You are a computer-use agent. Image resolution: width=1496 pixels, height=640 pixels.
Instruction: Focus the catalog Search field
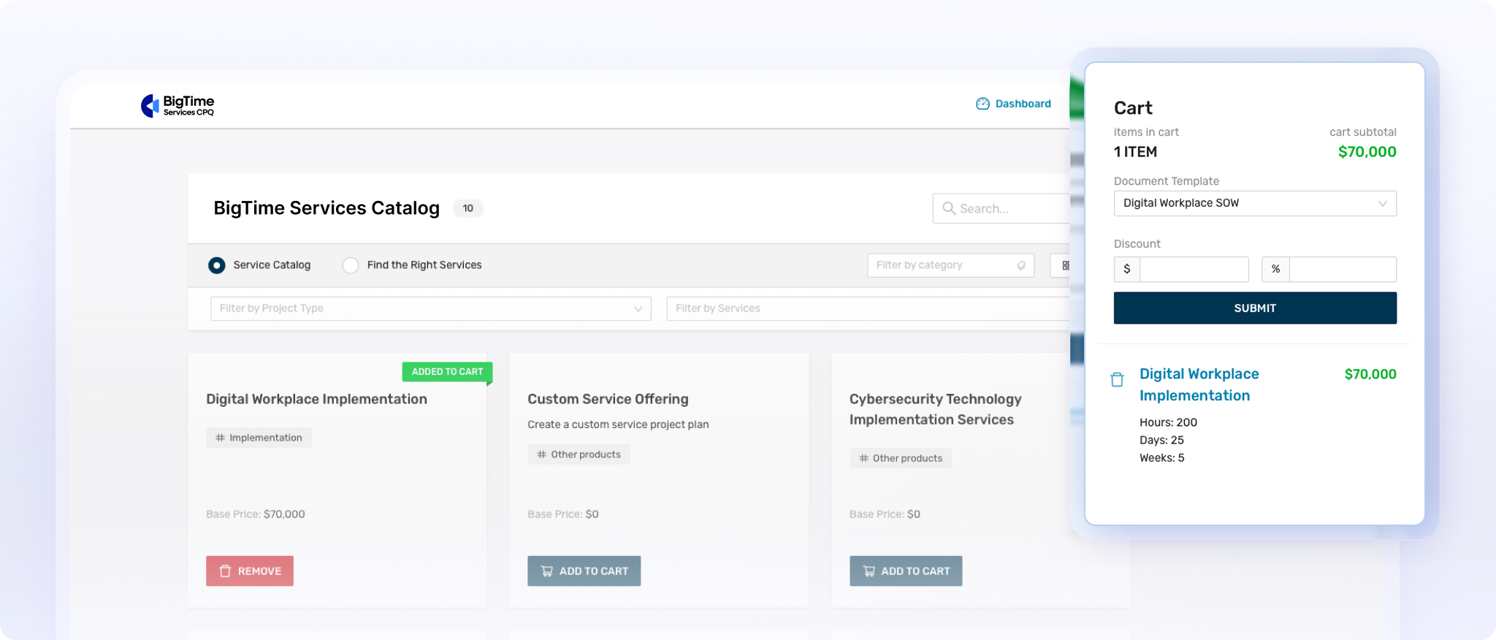click(1001, 208)
